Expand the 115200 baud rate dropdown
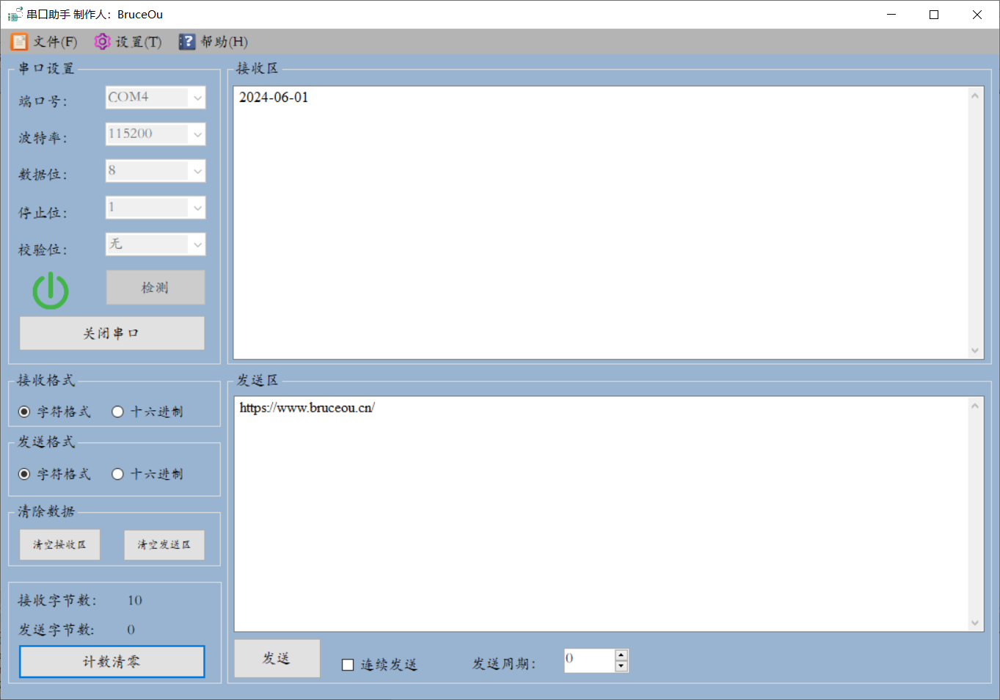This screenshot has height=700, width=1000. coord(156,134)
